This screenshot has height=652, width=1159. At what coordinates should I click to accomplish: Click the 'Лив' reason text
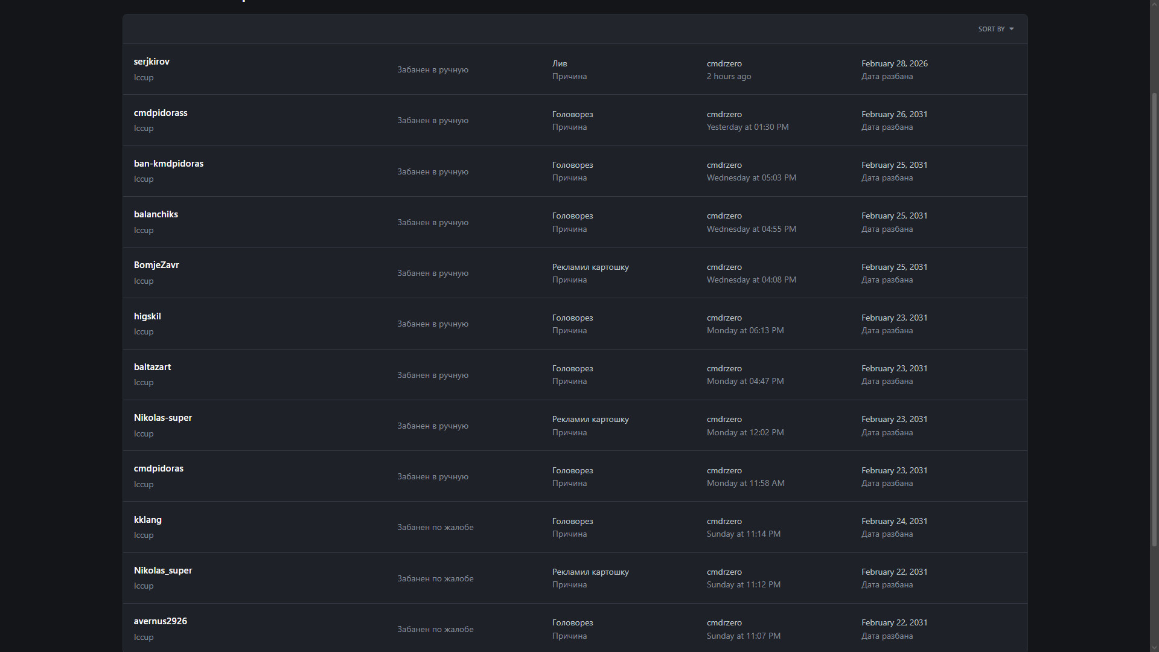click(x=560, y=63)
